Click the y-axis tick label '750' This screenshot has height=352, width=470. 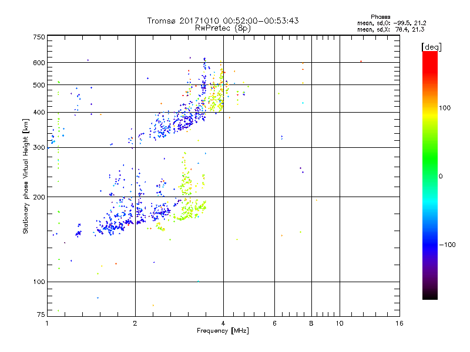click(39, 37)
